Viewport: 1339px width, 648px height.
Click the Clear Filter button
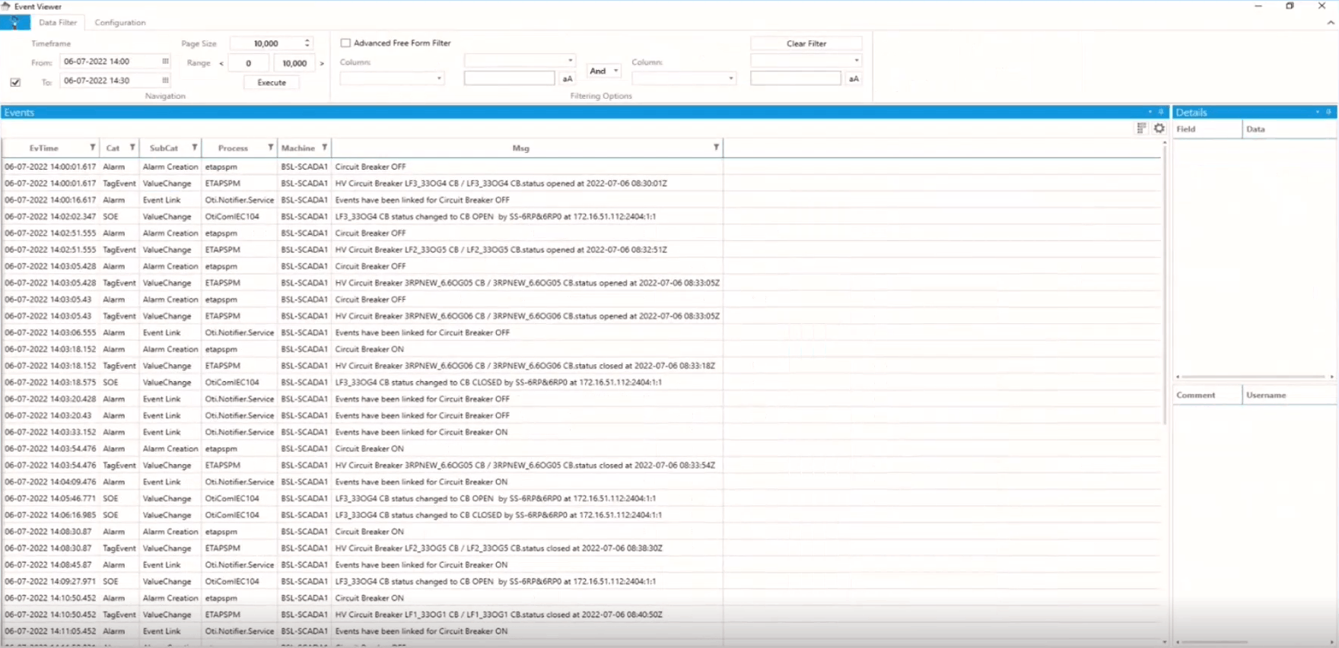click(x=806, y=43)
